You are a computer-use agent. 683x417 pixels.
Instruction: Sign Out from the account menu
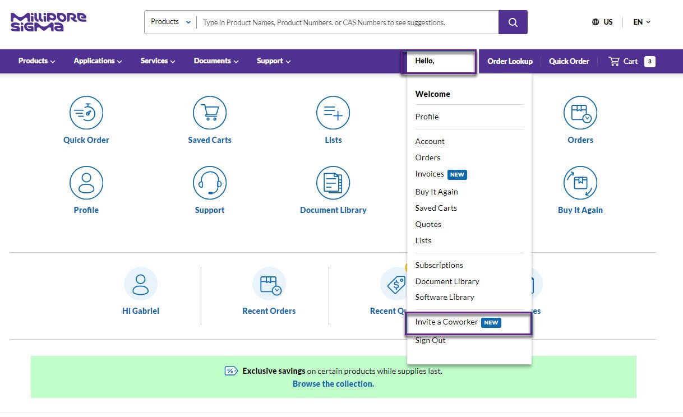[430, 340]
